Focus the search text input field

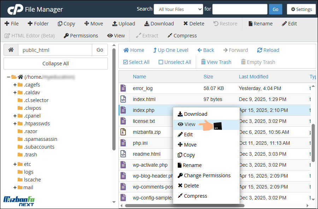point(239,9)
